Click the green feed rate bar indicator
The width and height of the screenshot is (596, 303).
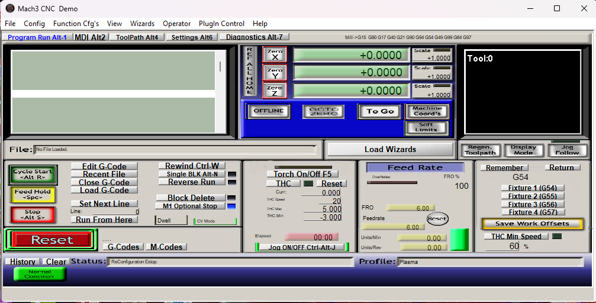coord(459,240)
